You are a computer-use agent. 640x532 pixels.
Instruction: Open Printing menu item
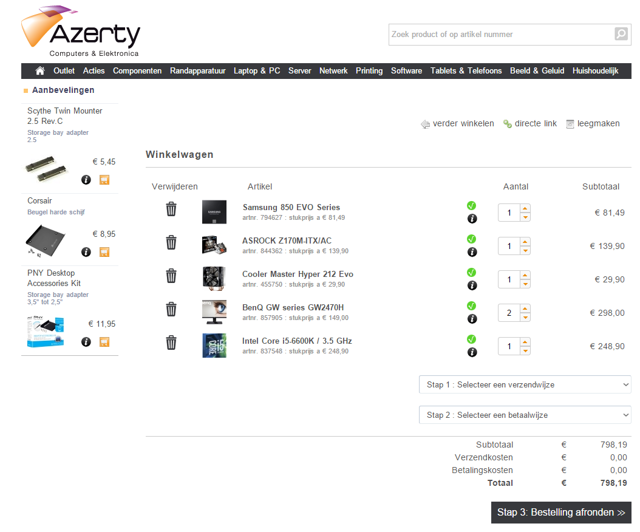(x=369, y=70)
